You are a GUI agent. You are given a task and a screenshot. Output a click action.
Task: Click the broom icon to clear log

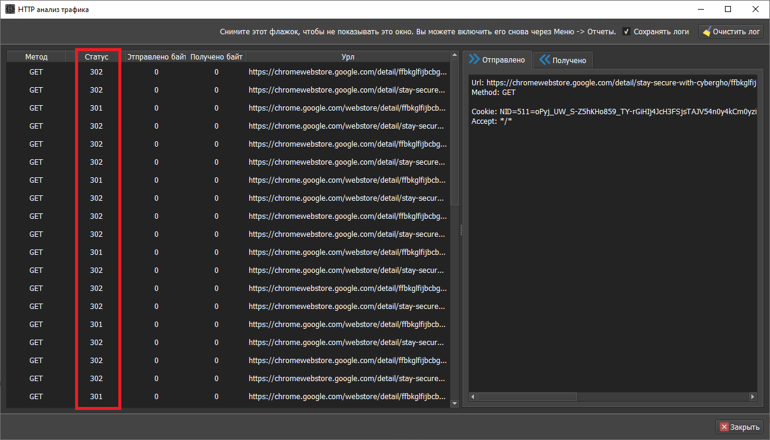(x=706, y=32)
